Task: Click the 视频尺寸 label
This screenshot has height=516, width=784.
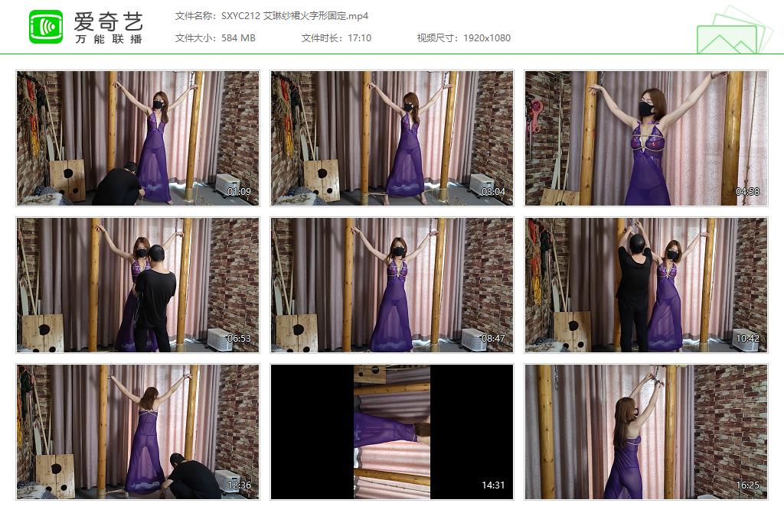Action: (x=437, y=38)
